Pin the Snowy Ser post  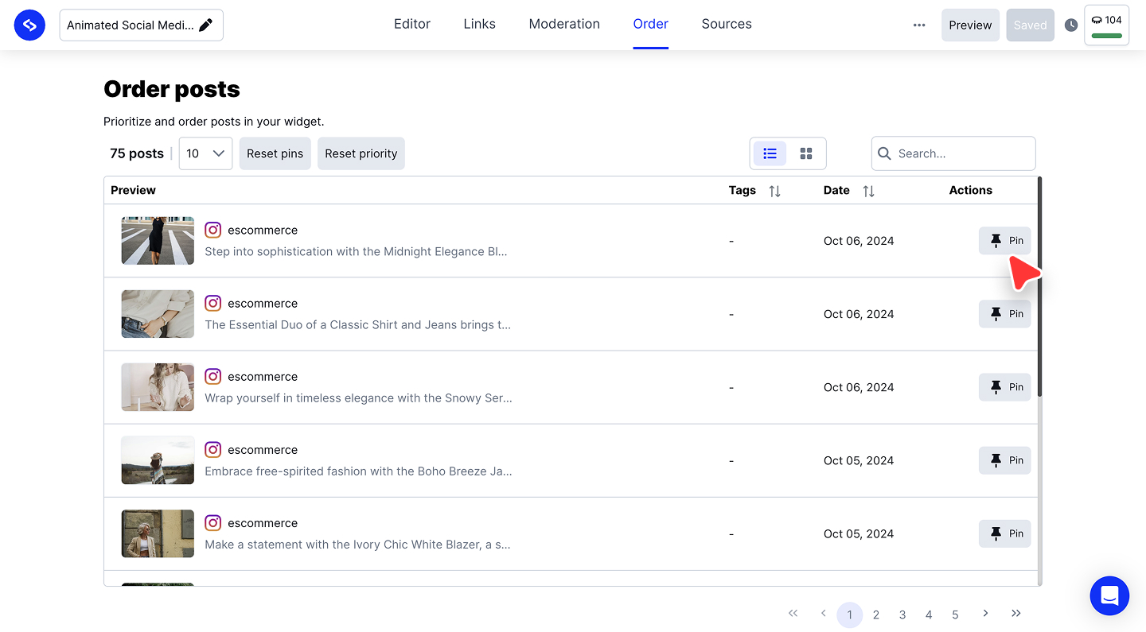click(1004, 387)
